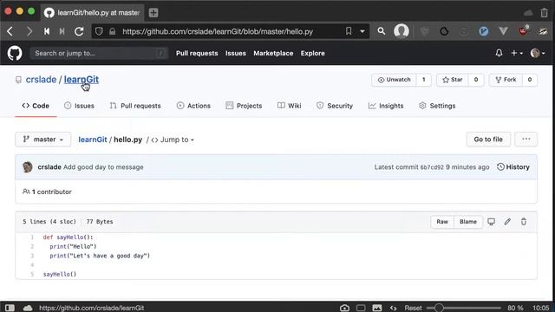
Task: Expand the user avatar menu
Action: pos(538,53)
